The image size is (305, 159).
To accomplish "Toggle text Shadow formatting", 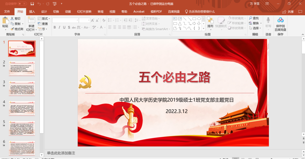I will (69, 27).
